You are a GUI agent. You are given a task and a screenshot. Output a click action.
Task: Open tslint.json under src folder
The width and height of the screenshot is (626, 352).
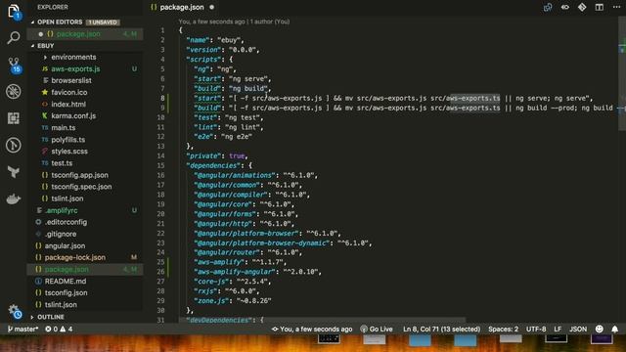67,198
